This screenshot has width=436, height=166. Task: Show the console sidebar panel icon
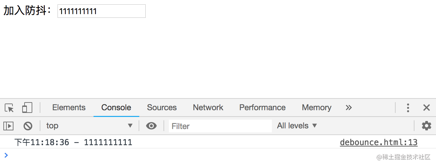pyautogui.click(x=8, y=126)
